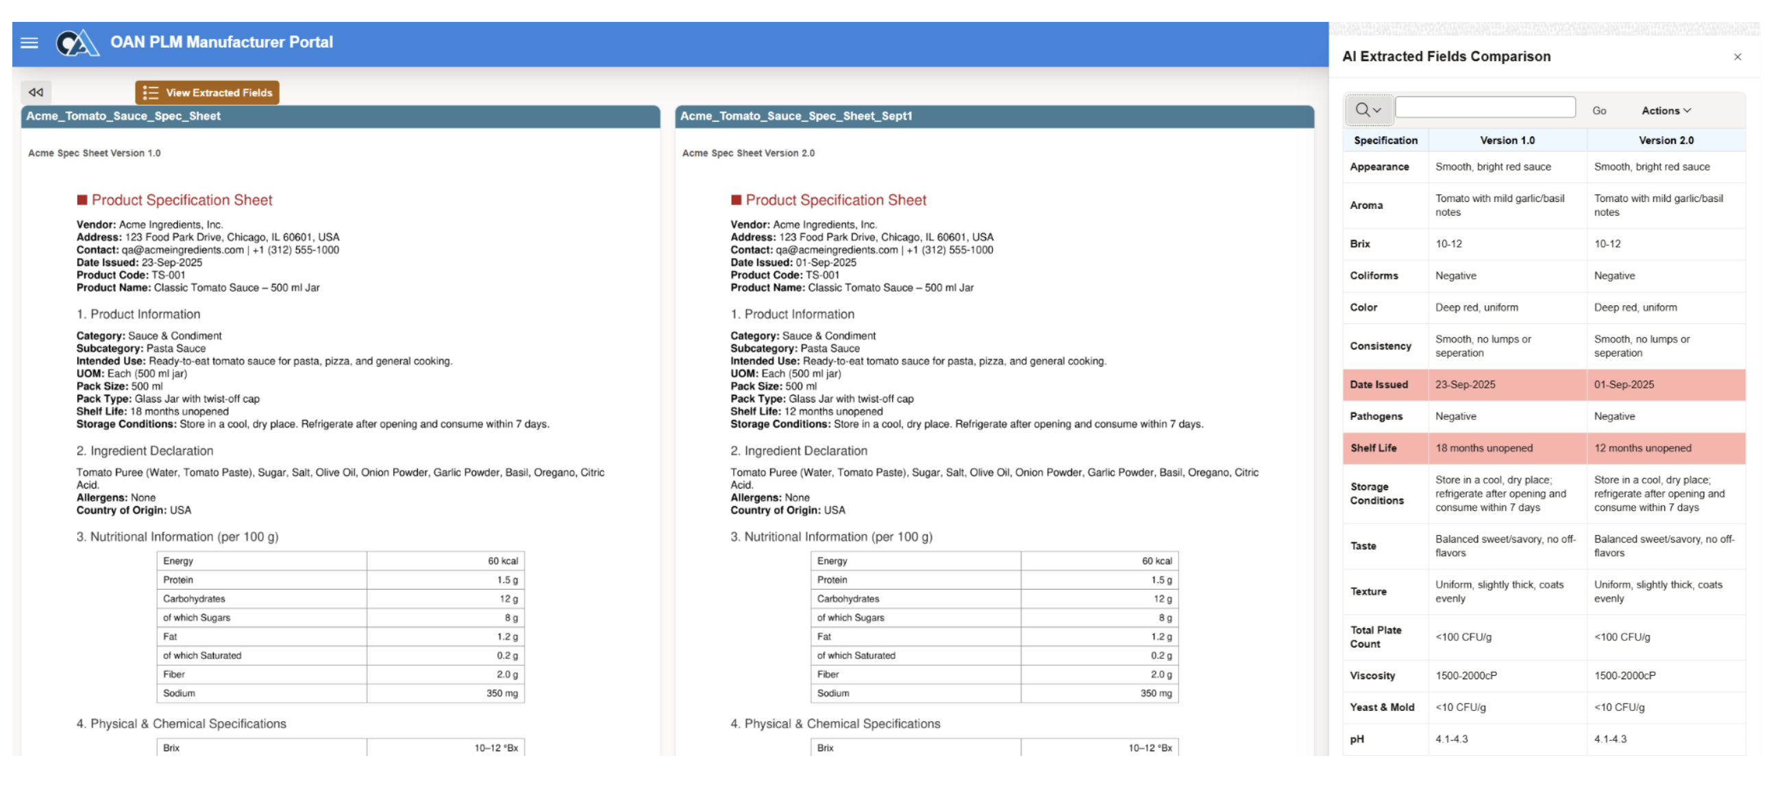Screen dimensions: 1780x789
Task: Open the hamburger navigation menu
Action: (29, 43)
